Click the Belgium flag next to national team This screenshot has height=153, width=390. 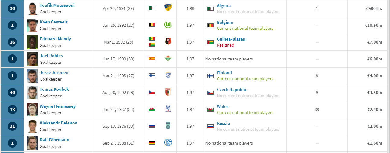coord(210,25)
